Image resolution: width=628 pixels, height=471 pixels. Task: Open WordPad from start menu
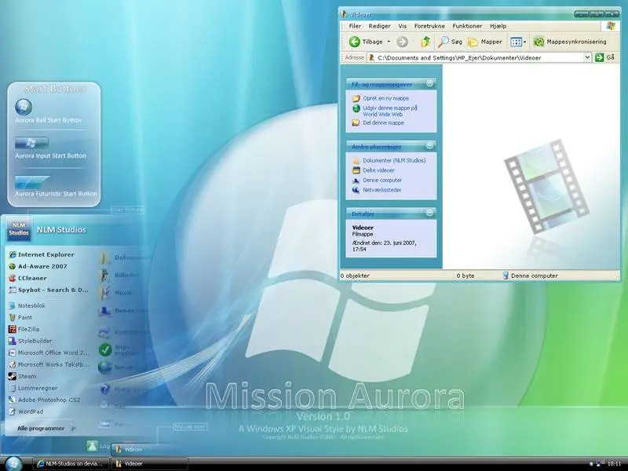[26, 411]
